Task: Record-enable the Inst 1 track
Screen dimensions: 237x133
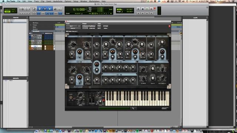Action: pos(32,49)
